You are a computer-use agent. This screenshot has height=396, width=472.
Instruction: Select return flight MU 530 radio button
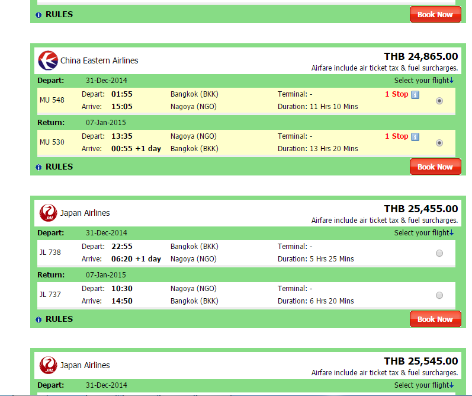click(x=439, y=143)
